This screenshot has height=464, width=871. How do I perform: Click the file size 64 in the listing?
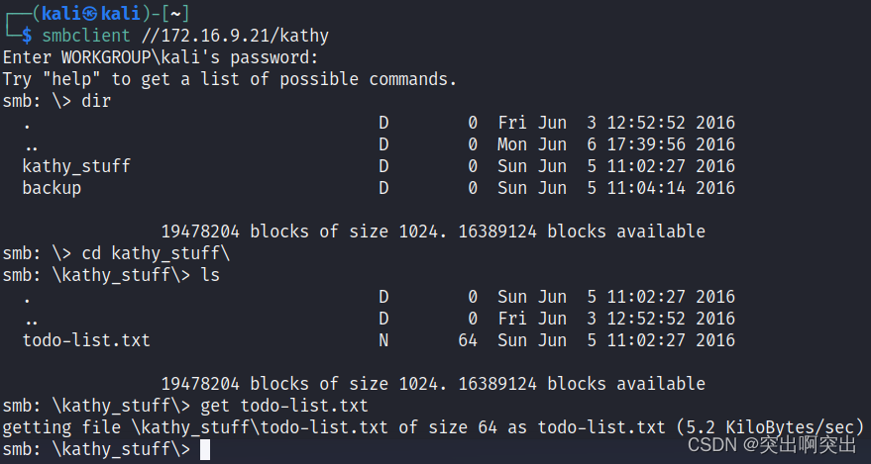coord(468,340)
